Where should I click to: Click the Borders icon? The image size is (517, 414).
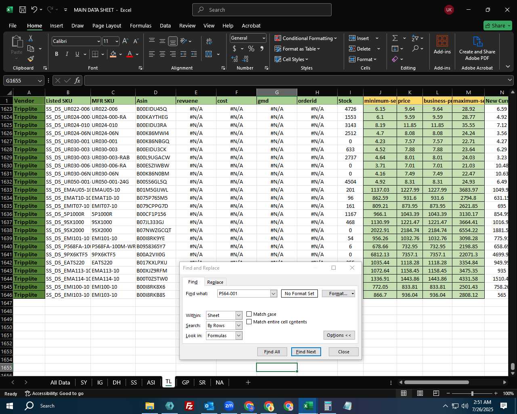95,54
